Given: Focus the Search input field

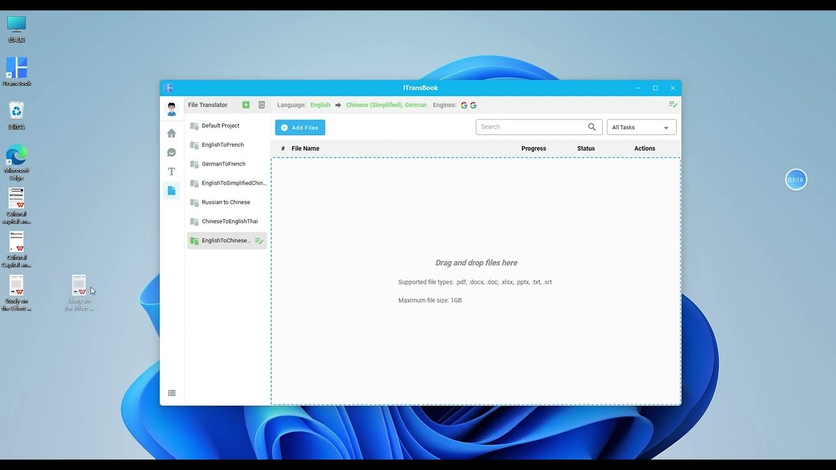Looking at the screenshot, I should tap(539, 127).
